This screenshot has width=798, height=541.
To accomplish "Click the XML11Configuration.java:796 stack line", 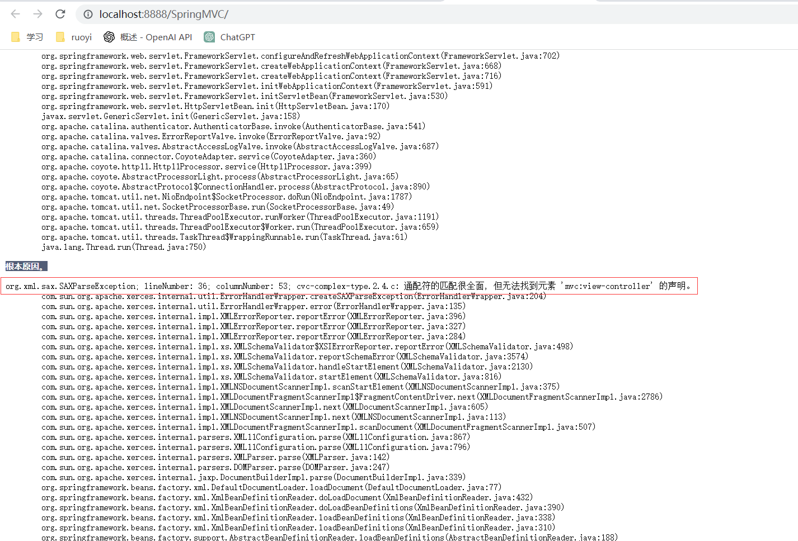I will coord(256,447).
